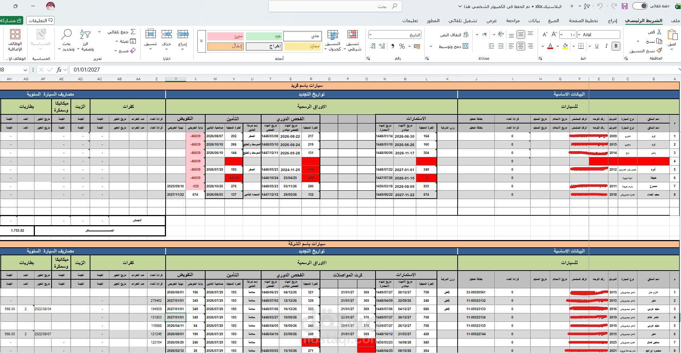Apply the Good (جيد) cell style

(x=264, y=36)
